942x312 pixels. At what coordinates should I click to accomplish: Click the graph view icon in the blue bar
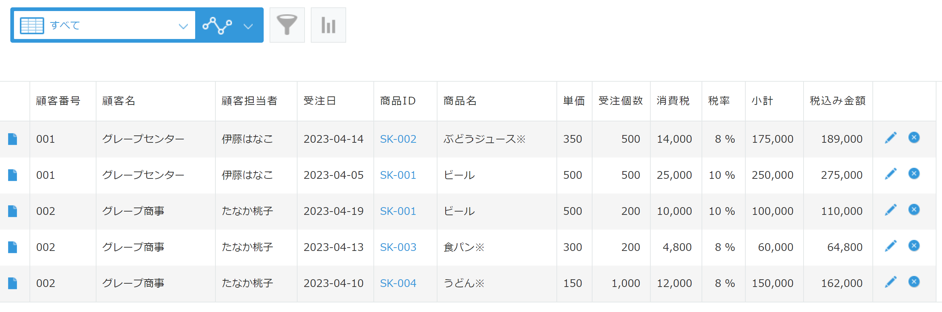(217, 25)
